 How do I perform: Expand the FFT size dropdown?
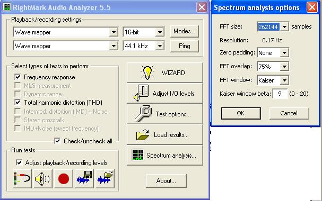(284, 26)
